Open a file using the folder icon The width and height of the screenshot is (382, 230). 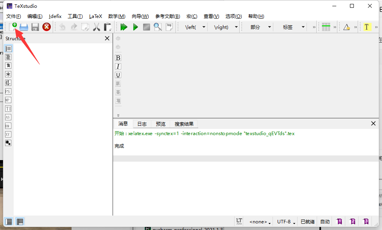(x=24, y=27)
